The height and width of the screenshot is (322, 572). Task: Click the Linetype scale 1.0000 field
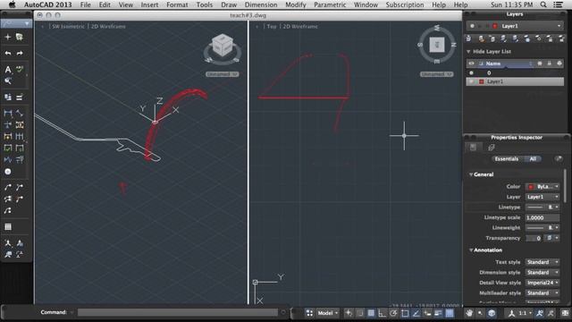click(x=543, y=217)
